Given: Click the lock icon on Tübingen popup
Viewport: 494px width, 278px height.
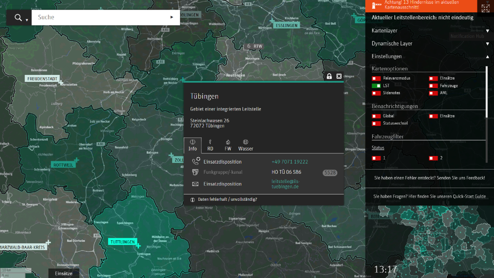Looking at the screenshot, I should [x=329, y=76].
